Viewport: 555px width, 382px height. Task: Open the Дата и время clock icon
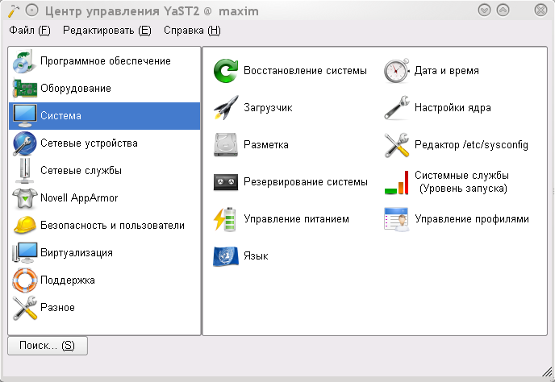click(396, 71)
